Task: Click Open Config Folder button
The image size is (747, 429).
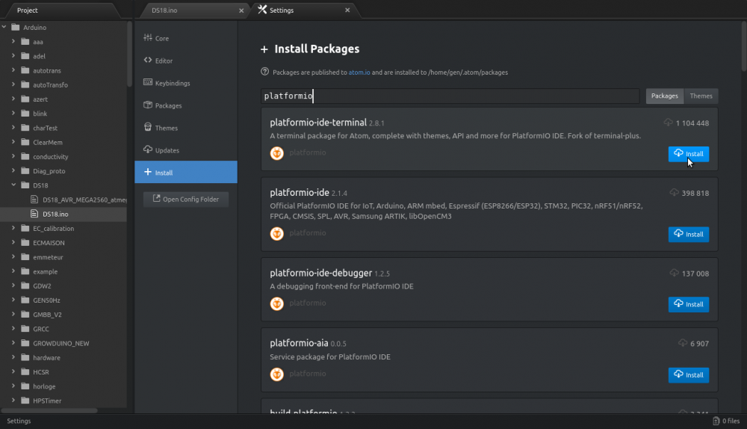Action: 186,200
